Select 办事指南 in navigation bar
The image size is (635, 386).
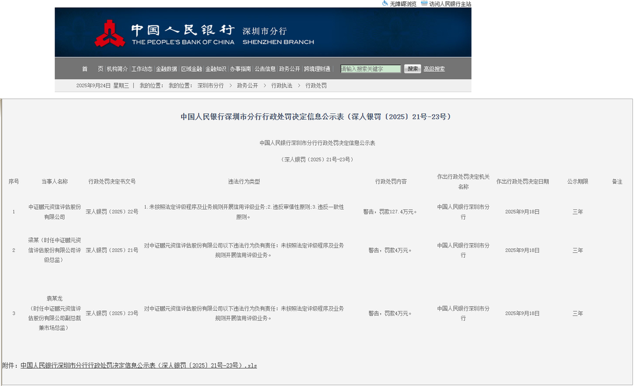[240, 69]
